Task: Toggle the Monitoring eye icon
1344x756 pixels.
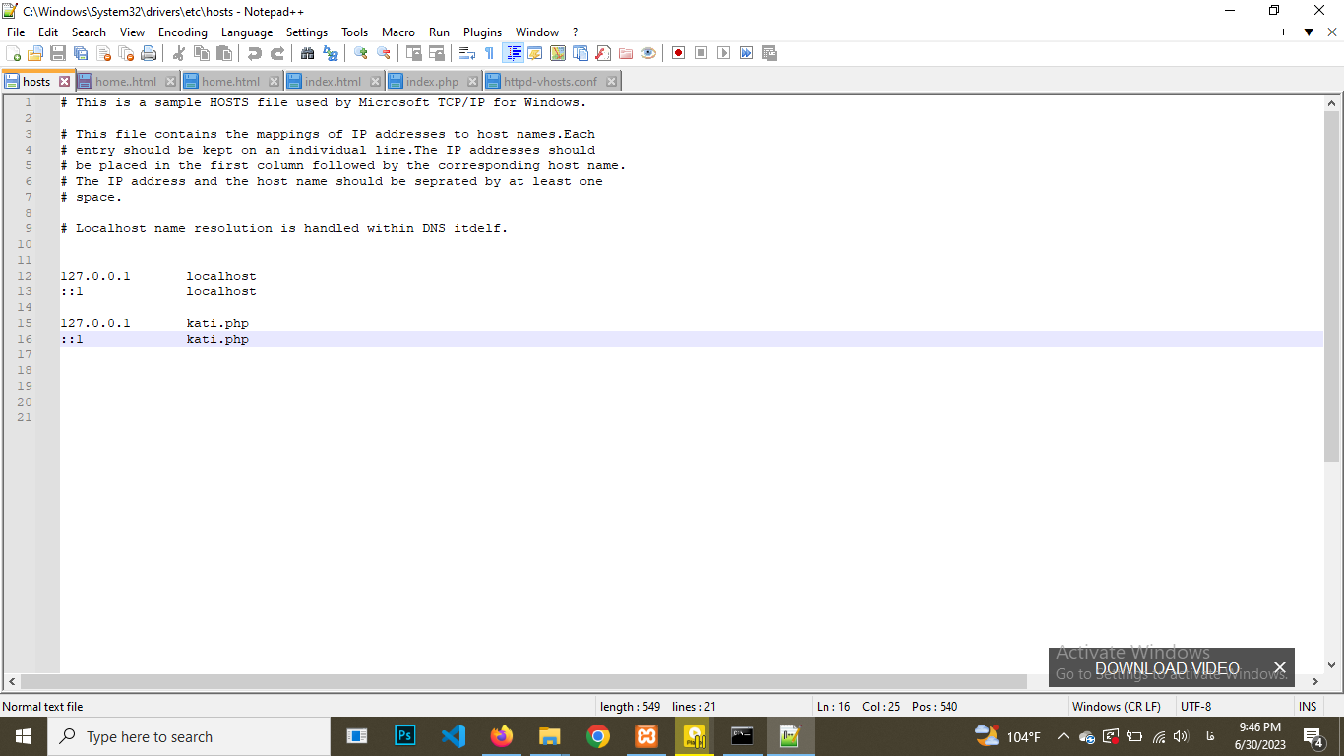Action: (x=648, y=53)
